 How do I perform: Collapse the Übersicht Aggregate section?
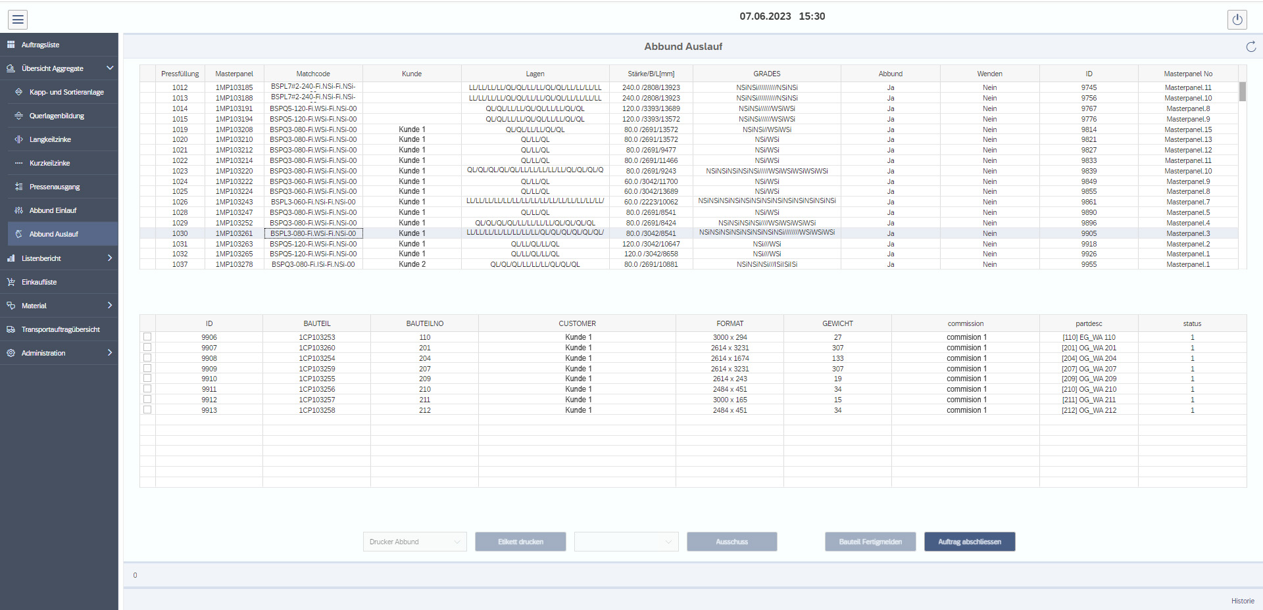(110, 68)
